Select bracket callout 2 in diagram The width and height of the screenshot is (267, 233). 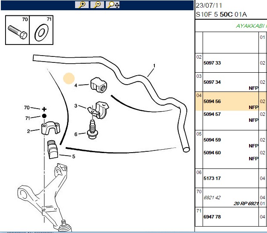(x=29, y=131)
